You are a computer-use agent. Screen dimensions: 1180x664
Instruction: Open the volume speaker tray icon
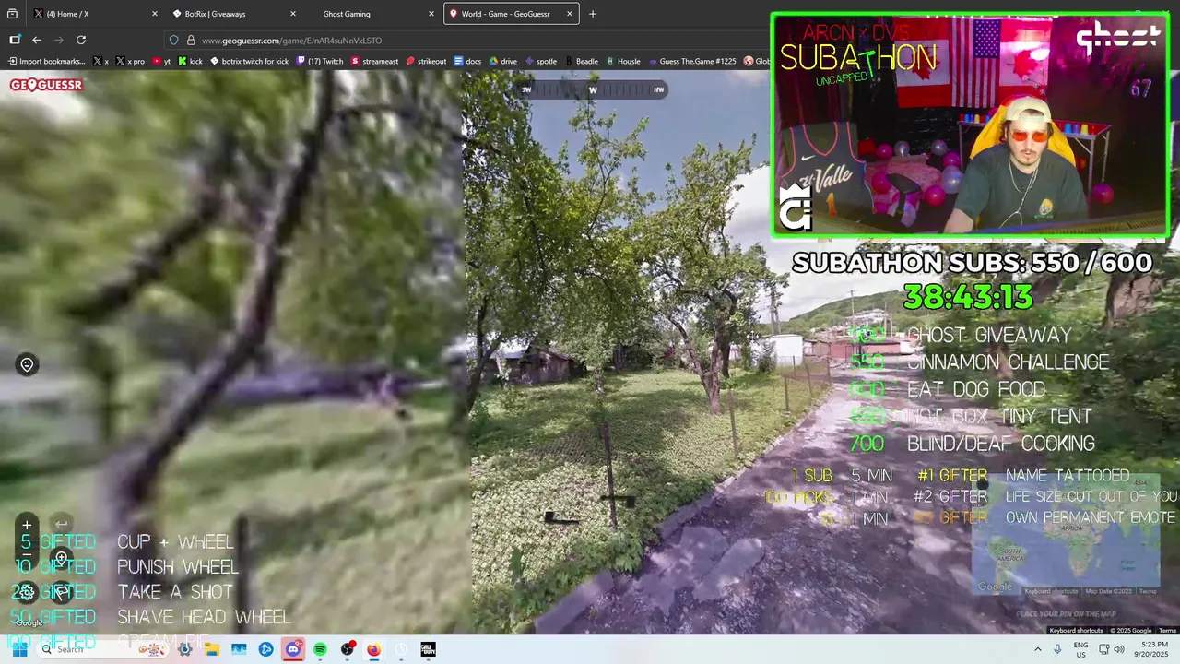tap(1119, 649)
